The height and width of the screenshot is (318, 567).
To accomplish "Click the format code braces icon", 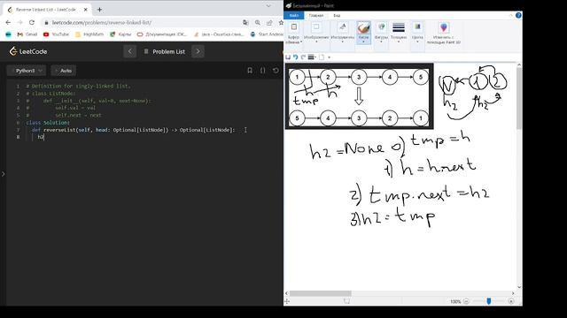I will (x=263, y=71).
